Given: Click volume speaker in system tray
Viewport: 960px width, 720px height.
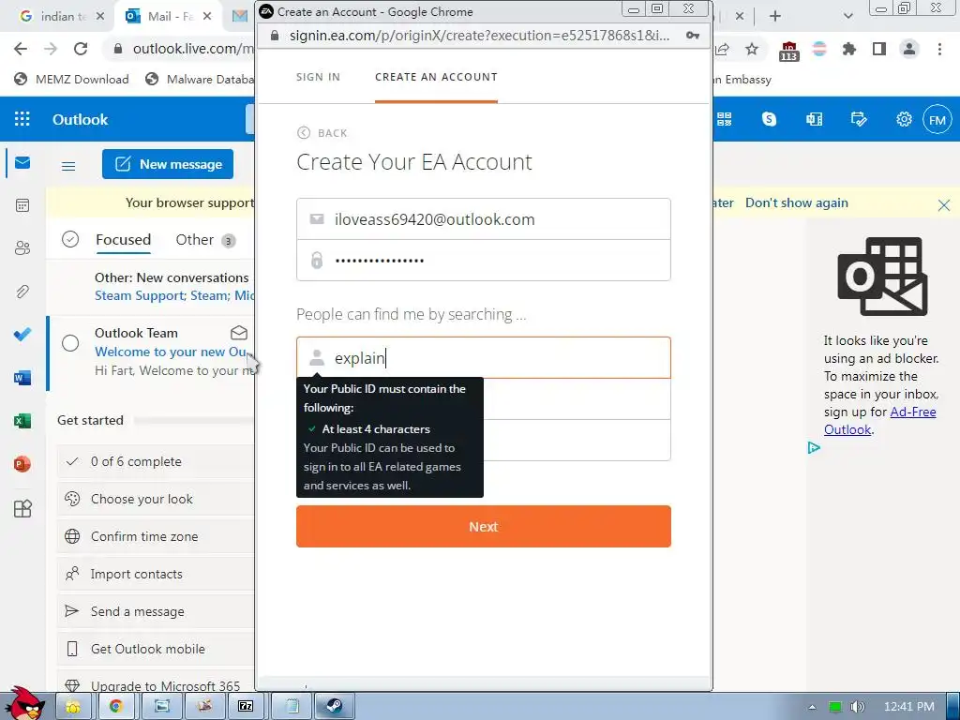Looking at the screenshot, I should tap(857, 707).
